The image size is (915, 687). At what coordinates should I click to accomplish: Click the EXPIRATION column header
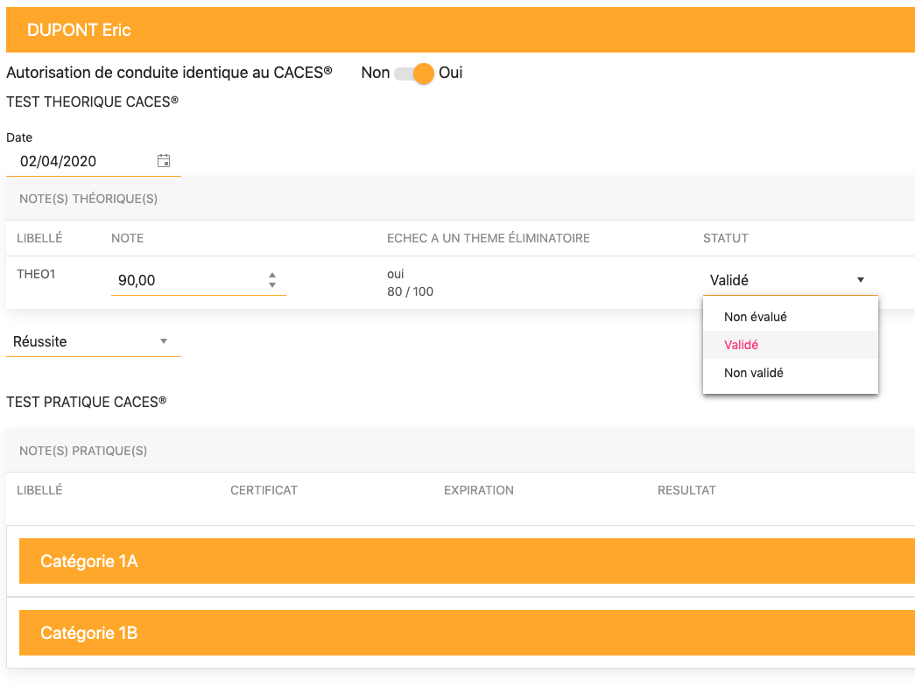(478, 490)
